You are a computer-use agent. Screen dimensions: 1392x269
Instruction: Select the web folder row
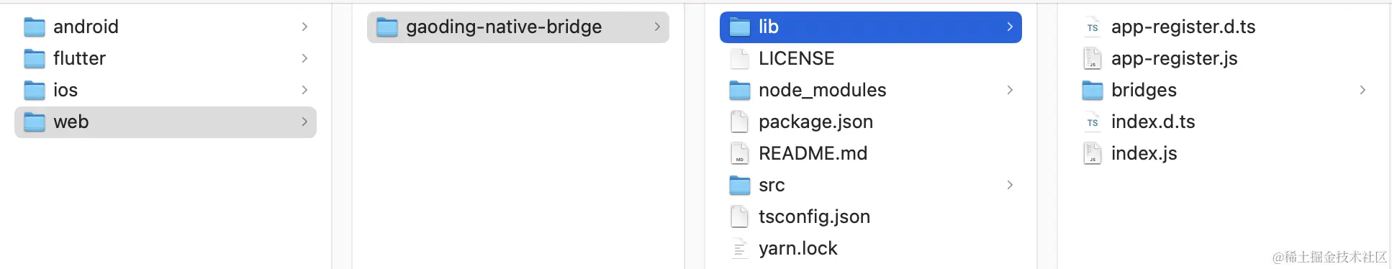coord(166,122)
